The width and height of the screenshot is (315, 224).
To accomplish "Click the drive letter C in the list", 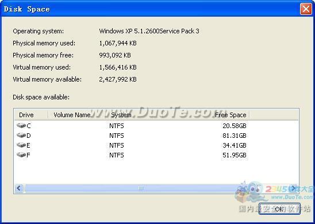I will pyautogui.click(x=29, y=126).
